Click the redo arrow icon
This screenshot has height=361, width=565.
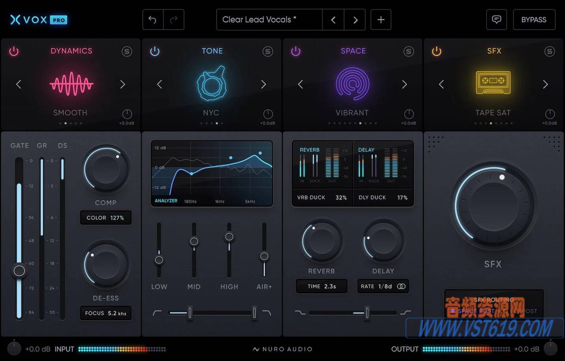click(174, 19)
